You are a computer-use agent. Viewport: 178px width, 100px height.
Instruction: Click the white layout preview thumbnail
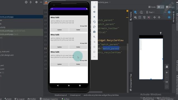(x=151, y=59)
